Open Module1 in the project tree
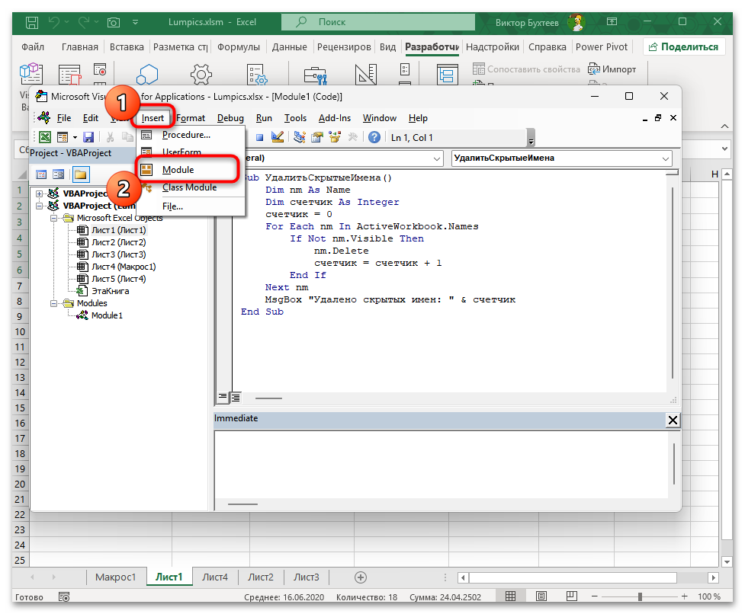 (x=106, y=315)
